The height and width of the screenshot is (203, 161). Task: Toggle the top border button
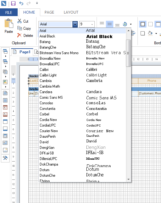tap(158, 24)
